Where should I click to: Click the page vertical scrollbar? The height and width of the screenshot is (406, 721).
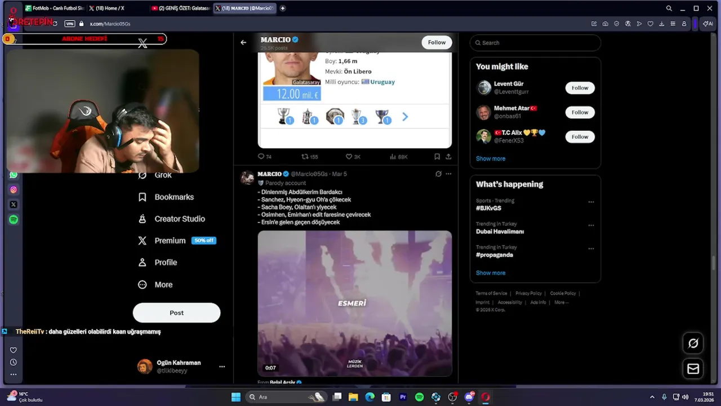click(714, 263)
